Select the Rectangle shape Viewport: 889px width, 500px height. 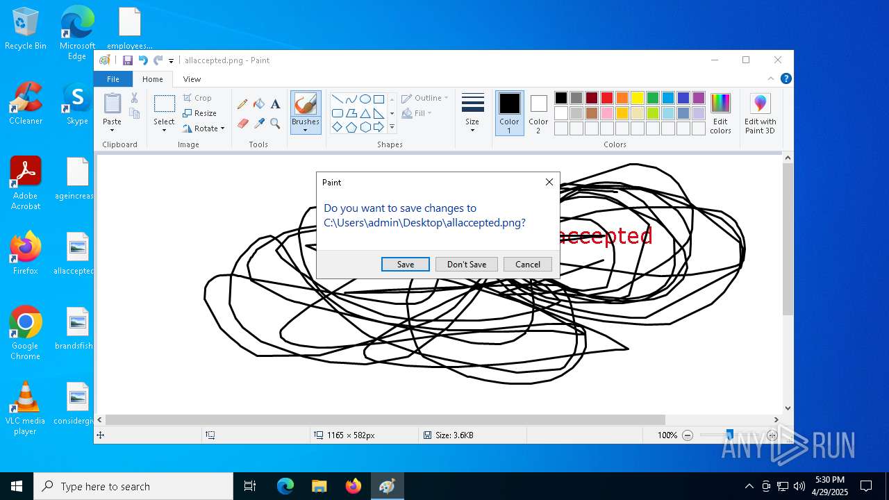379,99
